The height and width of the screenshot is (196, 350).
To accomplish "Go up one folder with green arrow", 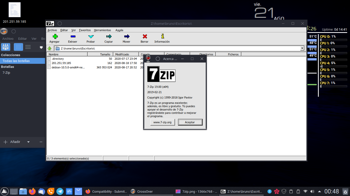I will pos(50,48).
